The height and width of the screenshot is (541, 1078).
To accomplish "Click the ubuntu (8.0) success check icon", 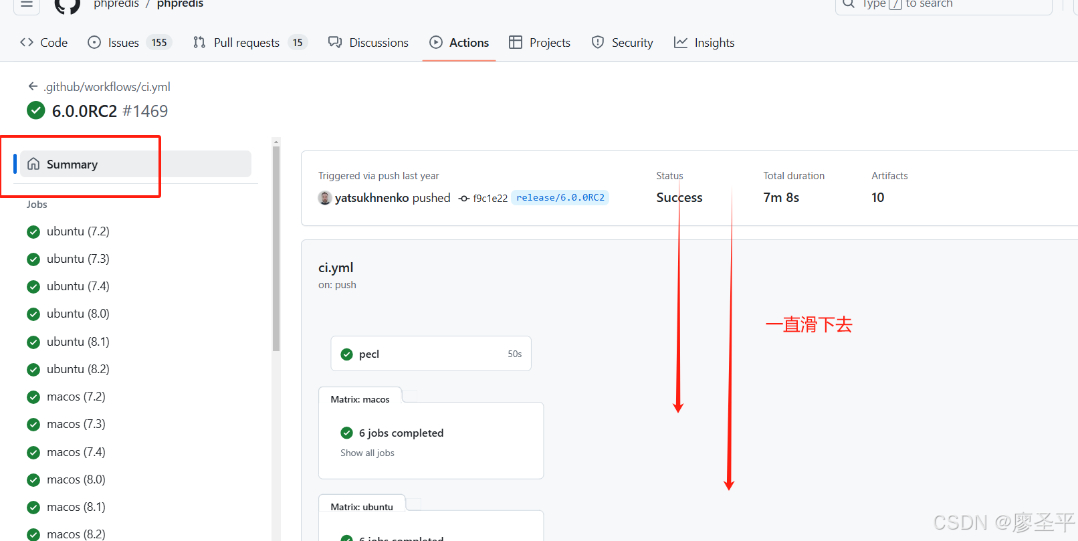I will 33,314.
